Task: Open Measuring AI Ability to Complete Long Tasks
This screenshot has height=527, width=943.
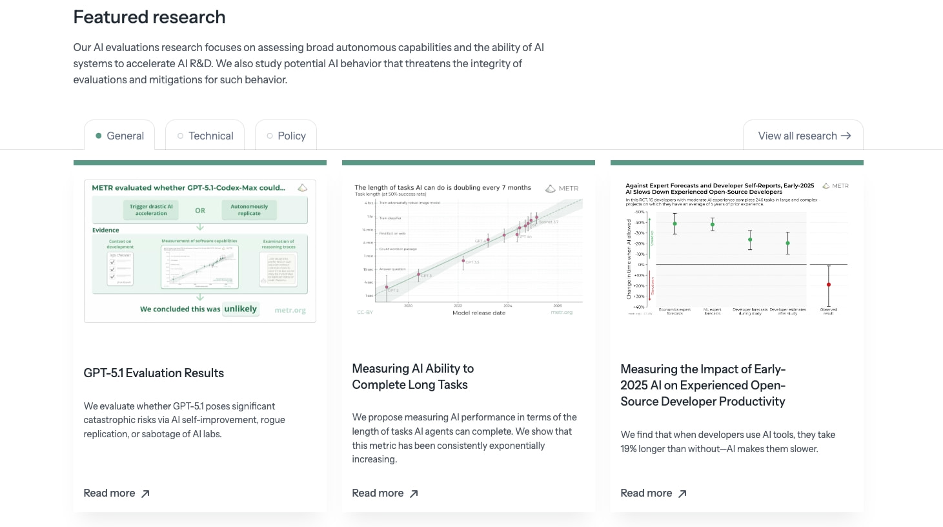Action: click(413, 377)
